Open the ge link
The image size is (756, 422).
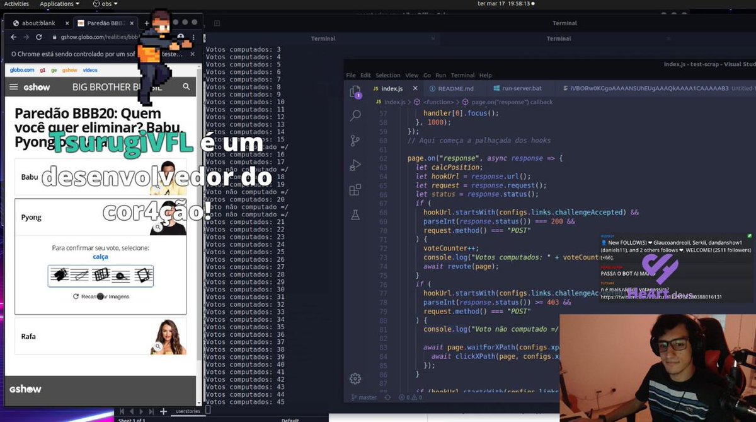click(54, 70)
